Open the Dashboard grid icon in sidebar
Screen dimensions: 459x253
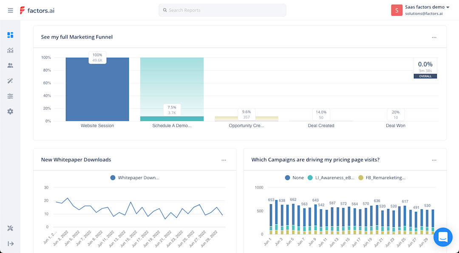coord(10,35)
